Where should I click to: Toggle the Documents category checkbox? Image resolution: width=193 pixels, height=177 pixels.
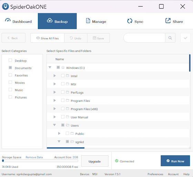pos(10,67)
